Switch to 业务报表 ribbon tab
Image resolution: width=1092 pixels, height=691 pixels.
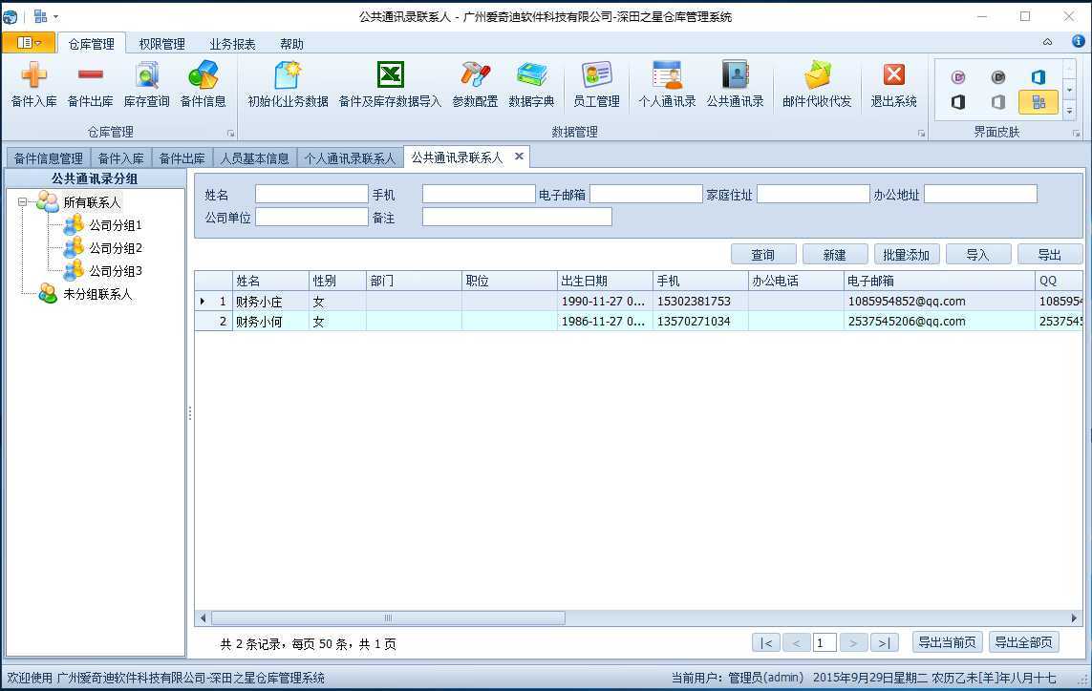tap(232, 44)
